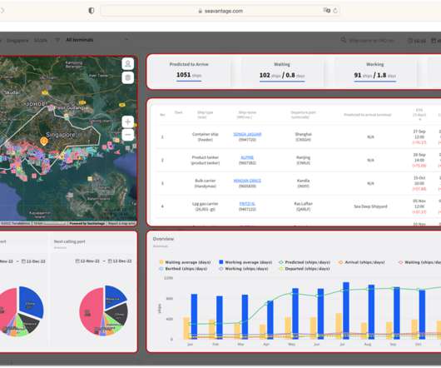Toggle the Waiting average (days) legend series

point(185,262)
